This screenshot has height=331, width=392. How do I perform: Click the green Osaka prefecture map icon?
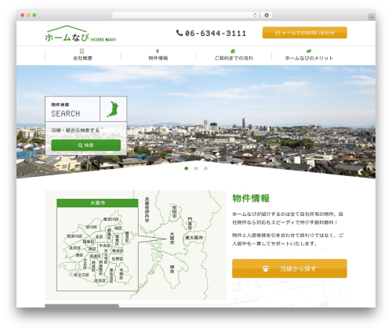click(x=113, y=109)
